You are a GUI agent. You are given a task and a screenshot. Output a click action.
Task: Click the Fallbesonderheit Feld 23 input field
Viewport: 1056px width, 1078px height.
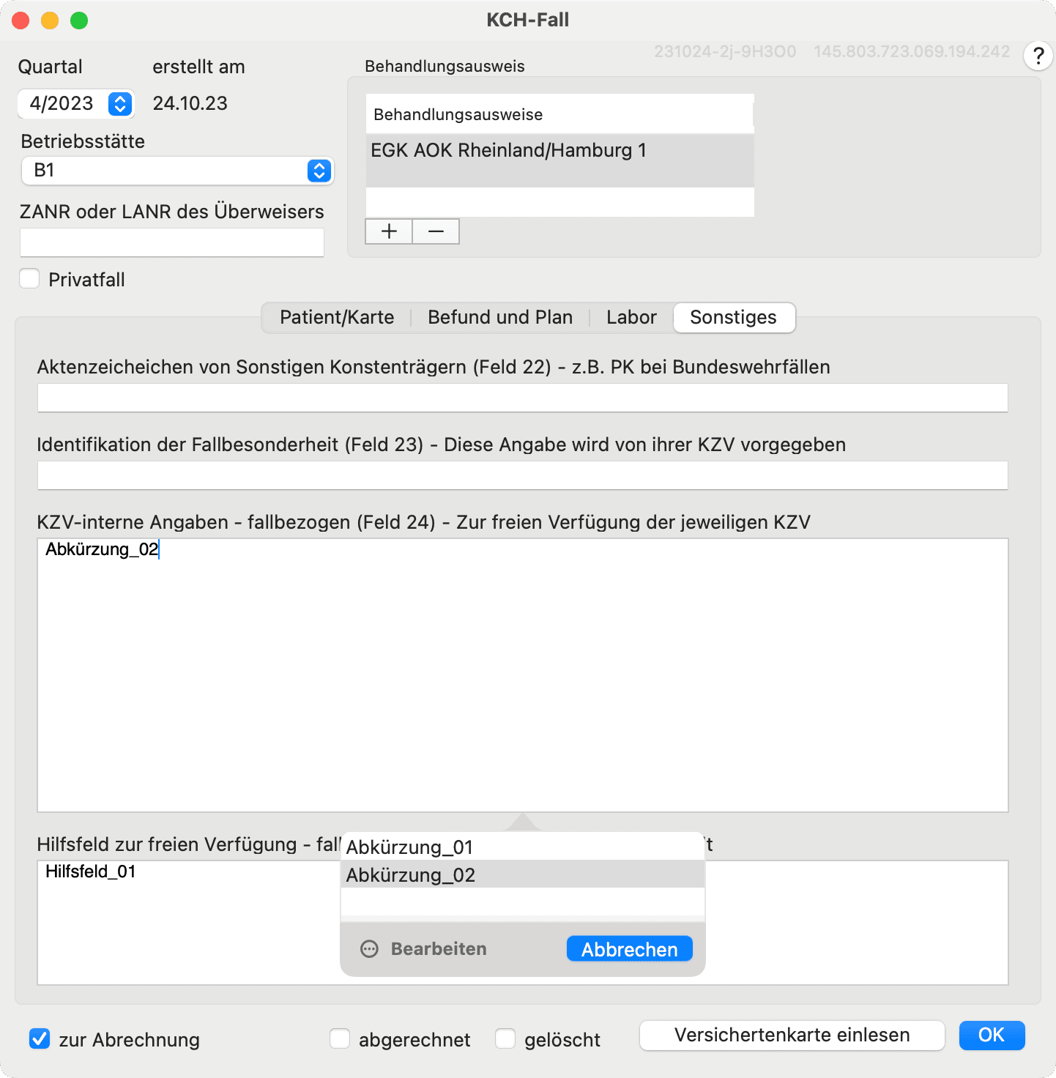523,475
